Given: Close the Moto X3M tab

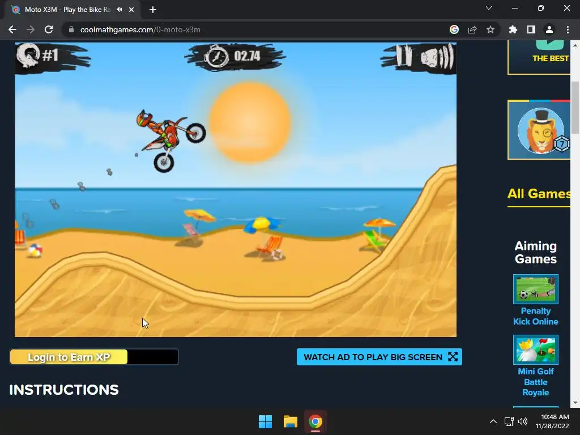Looking at the screenshot, I should pos(131,10).
